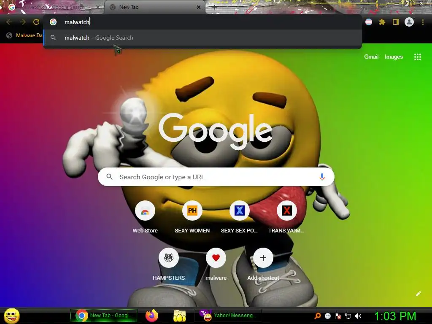Open a new tab with plus button
Viewport: 432px width, 324px height.
[x=215, y=8]
